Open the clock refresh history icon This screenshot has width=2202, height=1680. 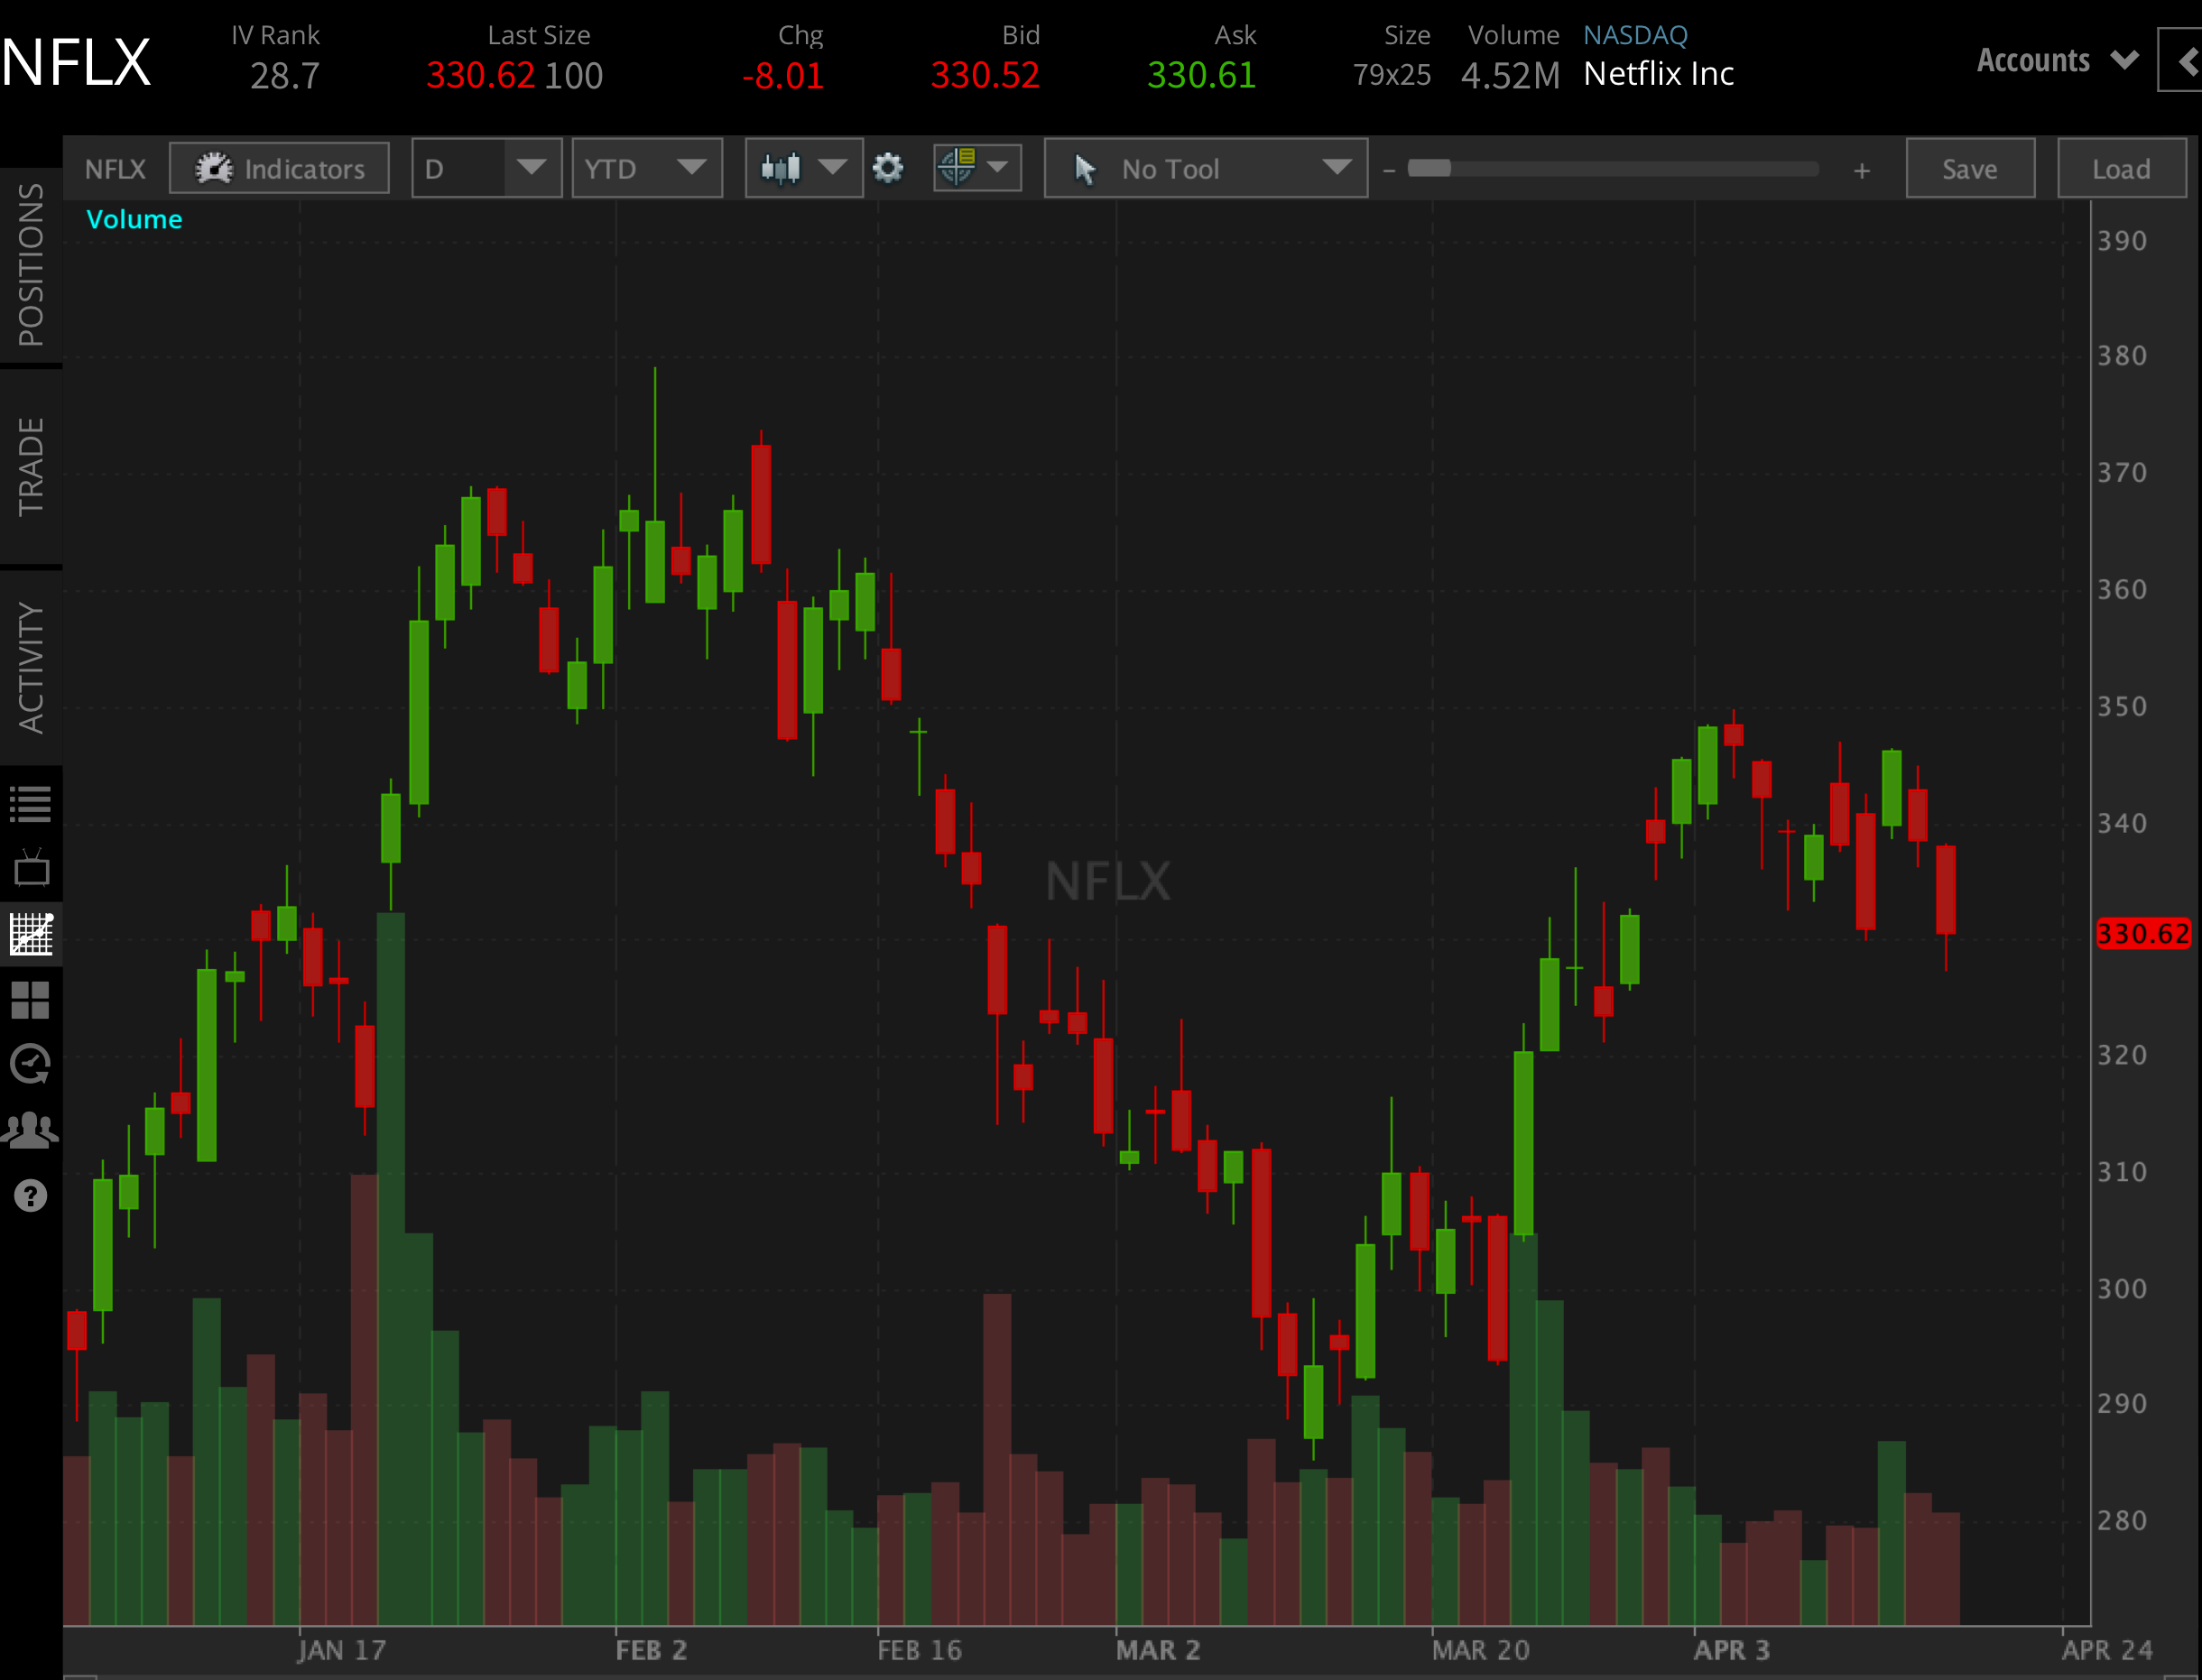tap(30, 1064)
